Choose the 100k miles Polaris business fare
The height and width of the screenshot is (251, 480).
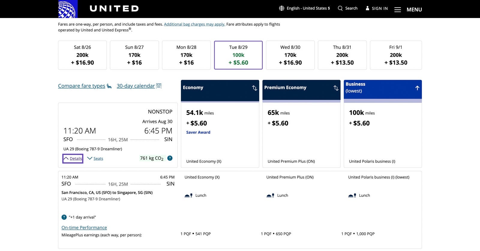382,135
